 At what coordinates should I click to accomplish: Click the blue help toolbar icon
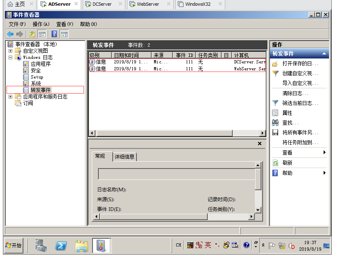pos(54,34)
